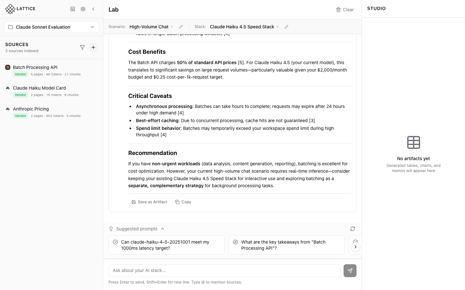The height and width of the screenshot is (290, 465).
Task: Open the High-Volume Chat scenario dropdown
Action: pyautogui.click(x=151, y=27)
